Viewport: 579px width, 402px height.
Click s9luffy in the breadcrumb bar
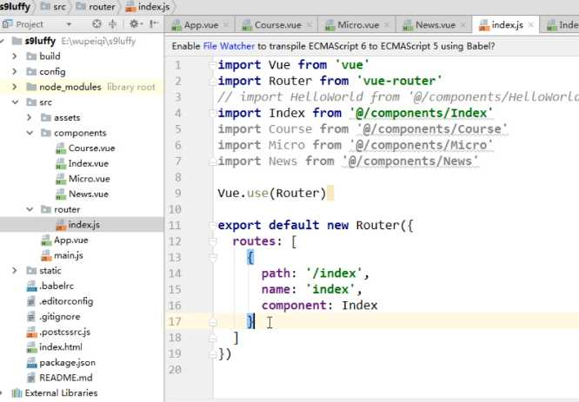pyautogui.click(x=15, y=6)
